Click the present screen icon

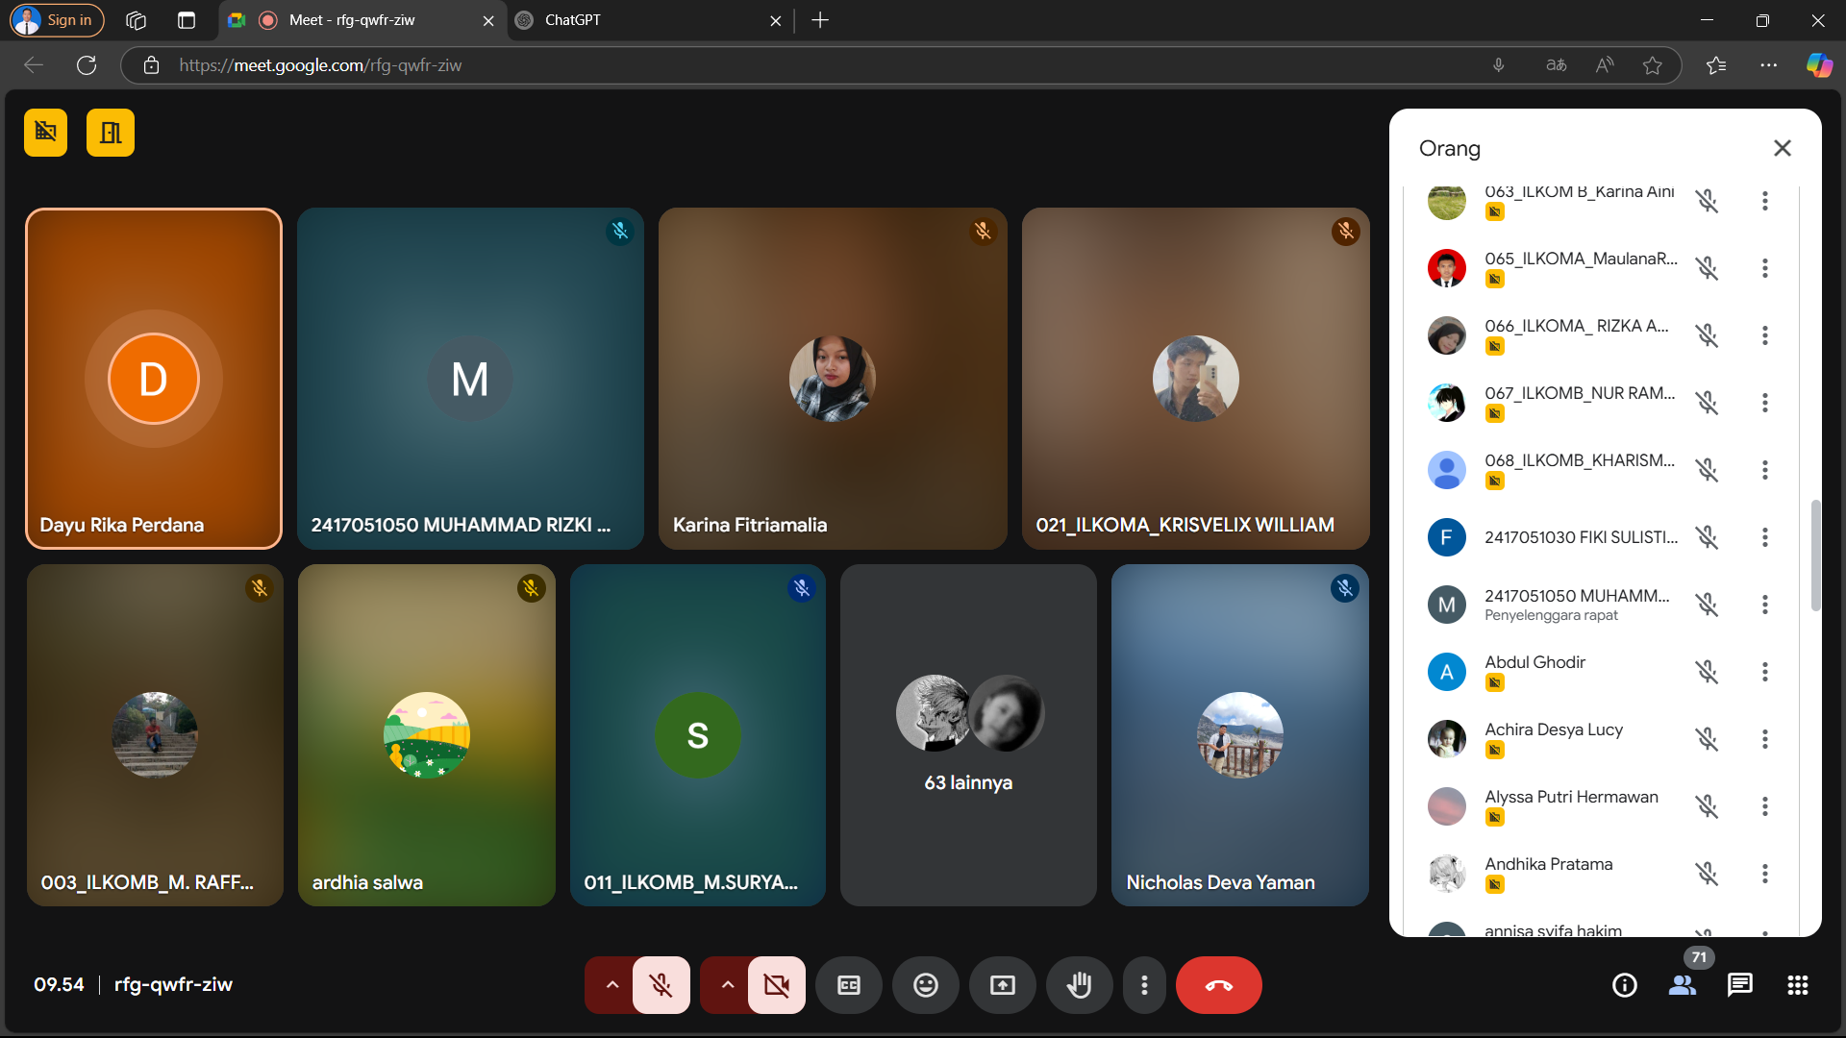(x=1002, y=985)
